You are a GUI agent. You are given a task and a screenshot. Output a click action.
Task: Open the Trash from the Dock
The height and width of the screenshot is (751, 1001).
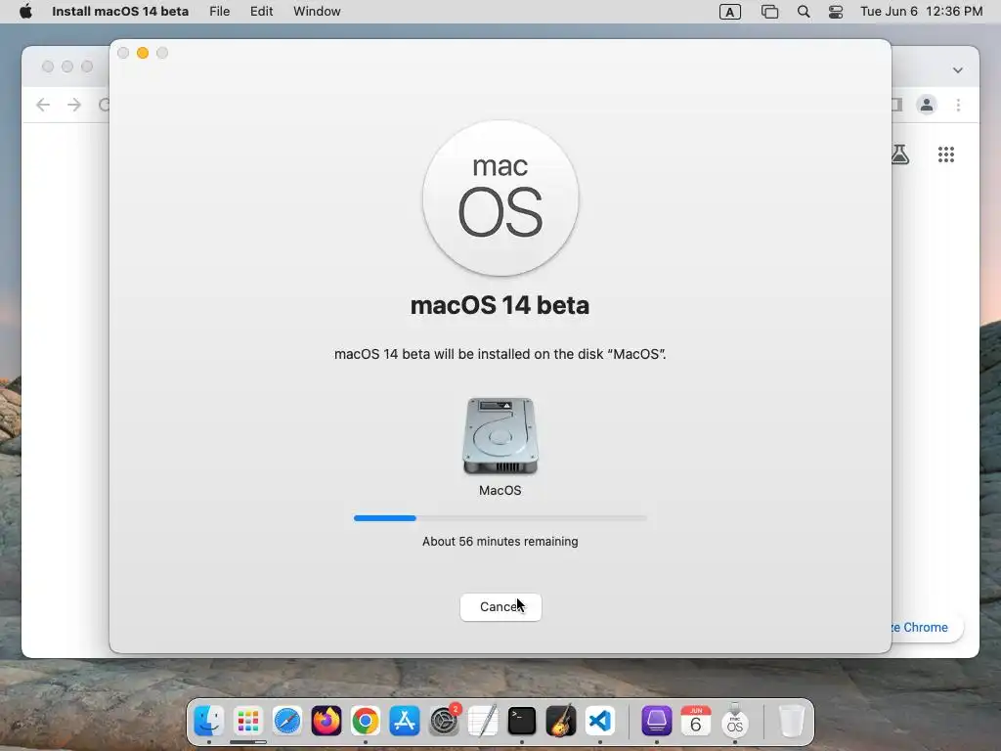[791, 721]
